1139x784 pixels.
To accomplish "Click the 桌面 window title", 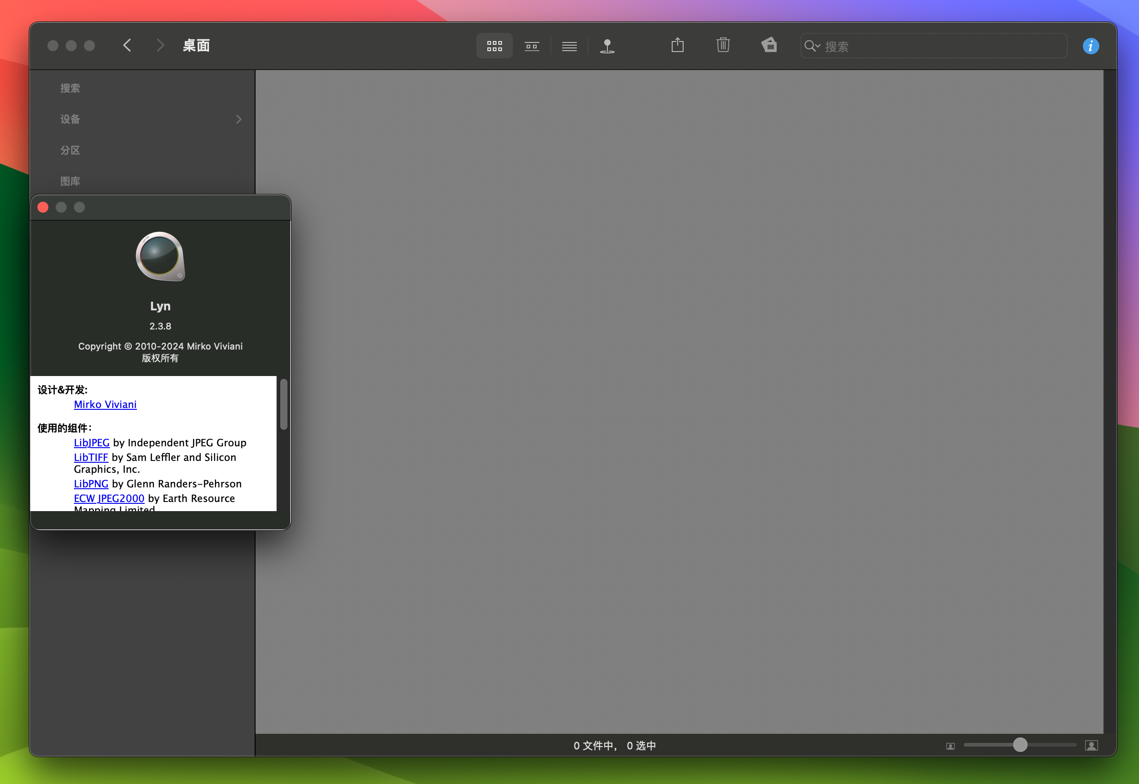I will 196,46.
